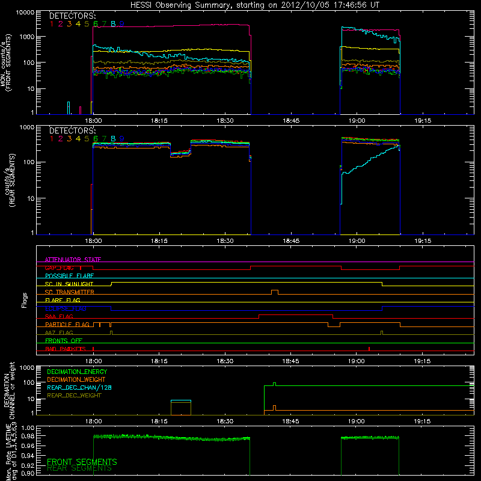Click the ECLIPSE_FLAG label
This screenshot has width=481, height=481.
click(x=66, y=308)
